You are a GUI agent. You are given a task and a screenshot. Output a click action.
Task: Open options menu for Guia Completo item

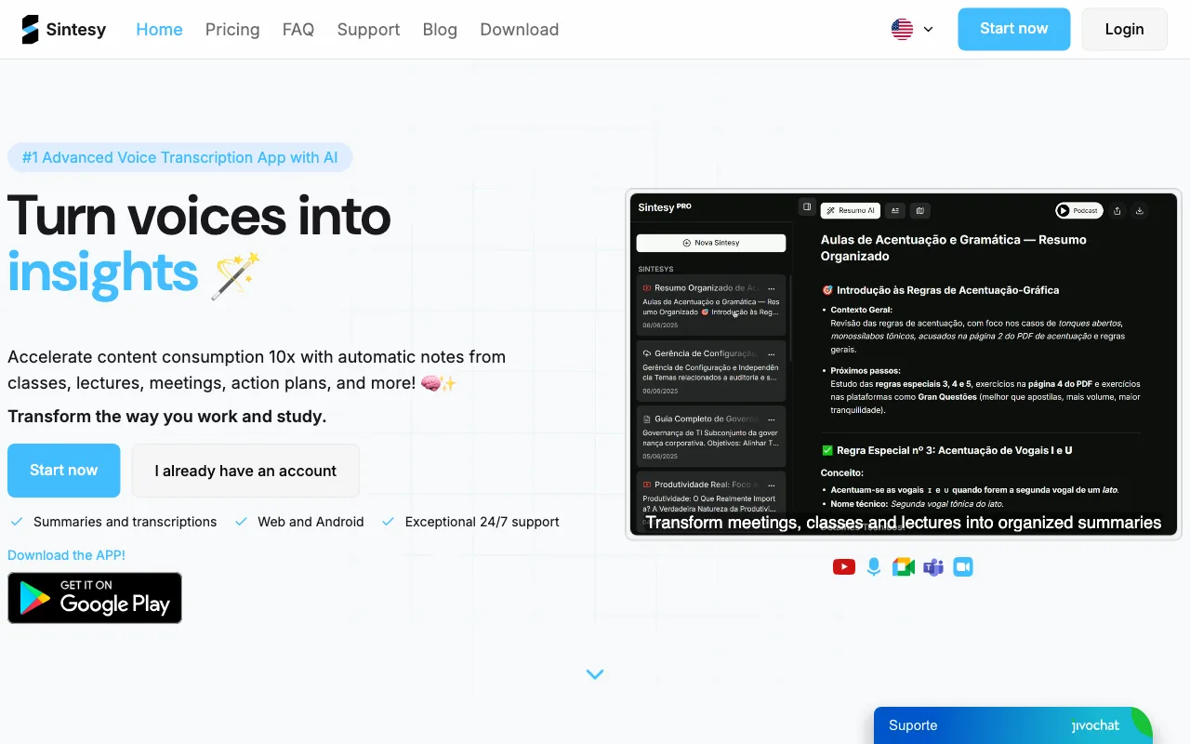pos(772,419)
